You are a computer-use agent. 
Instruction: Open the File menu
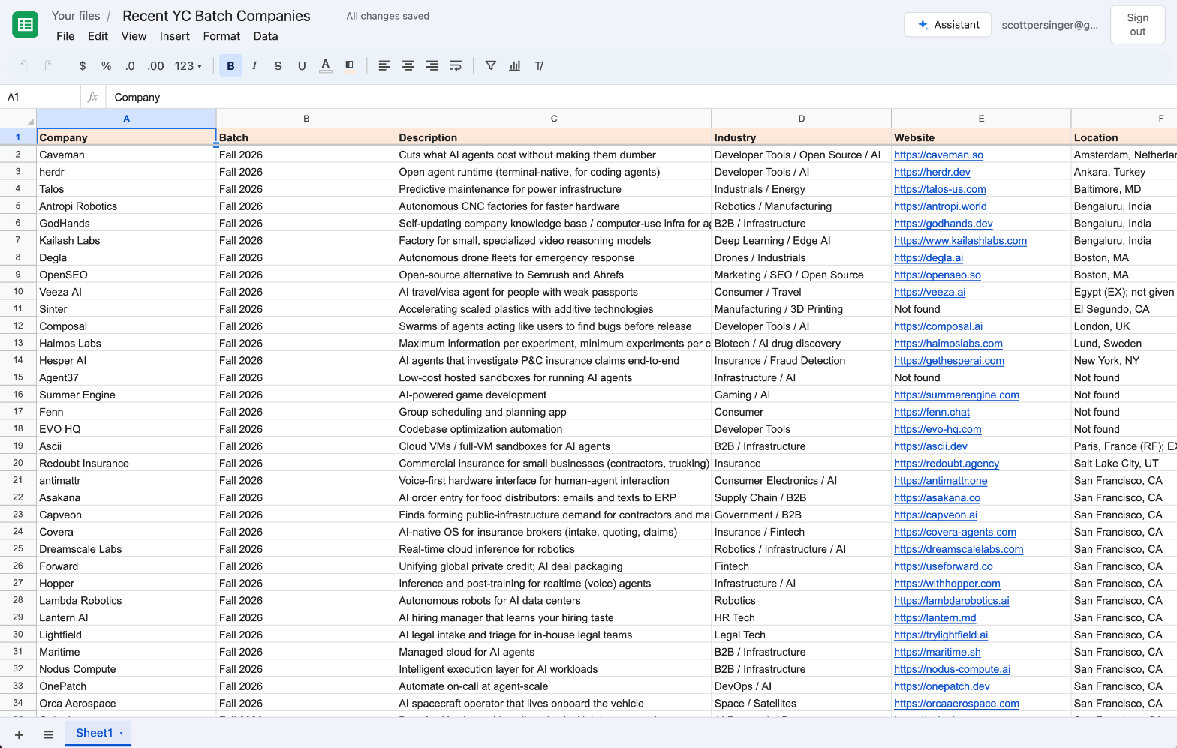point(65,36)
